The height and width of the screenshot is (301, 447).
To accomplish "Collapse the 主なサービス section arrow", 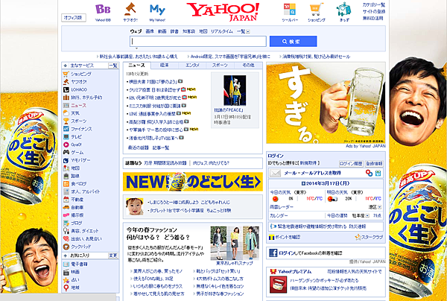I will 66,66.
